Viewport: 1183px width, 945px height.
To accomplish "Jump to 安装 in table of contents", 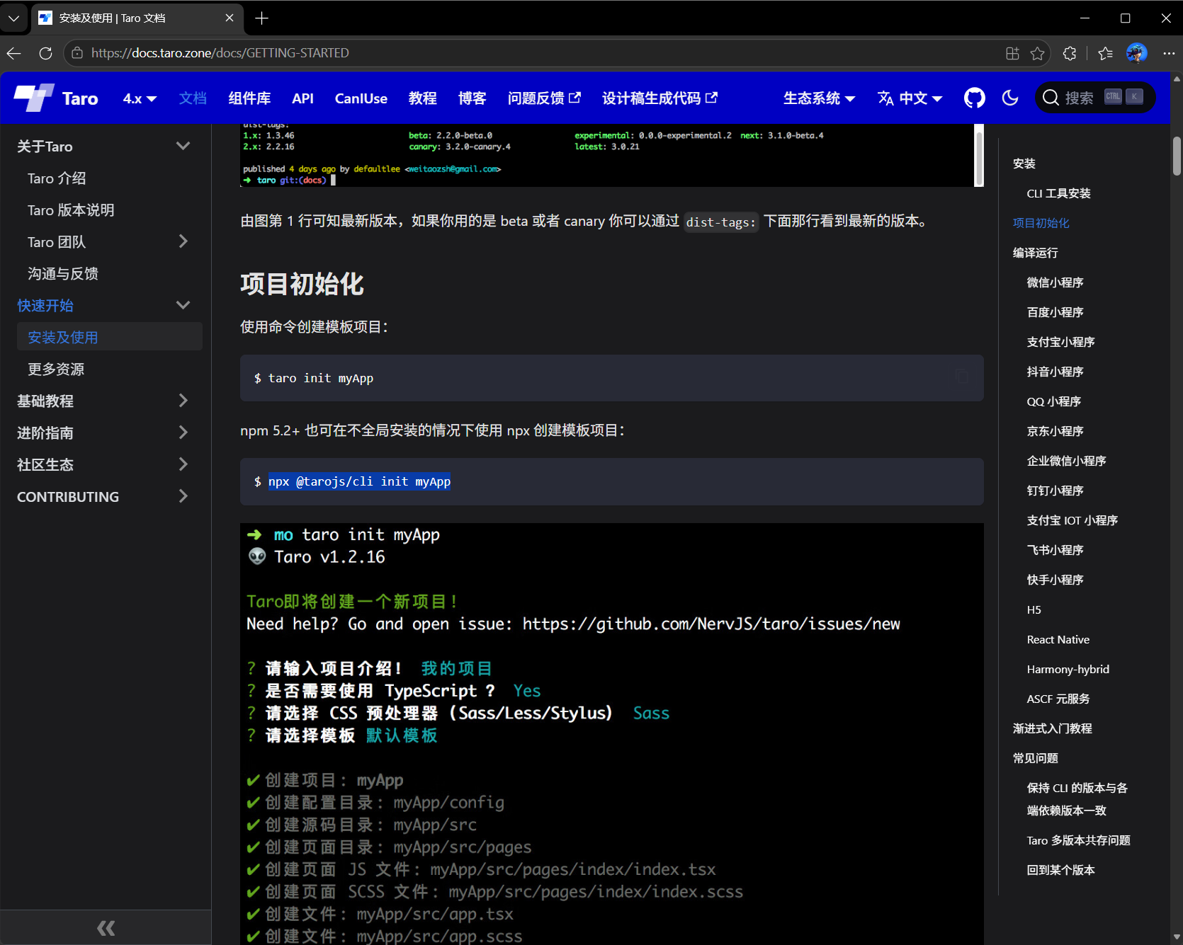I will pos(1024,164).
